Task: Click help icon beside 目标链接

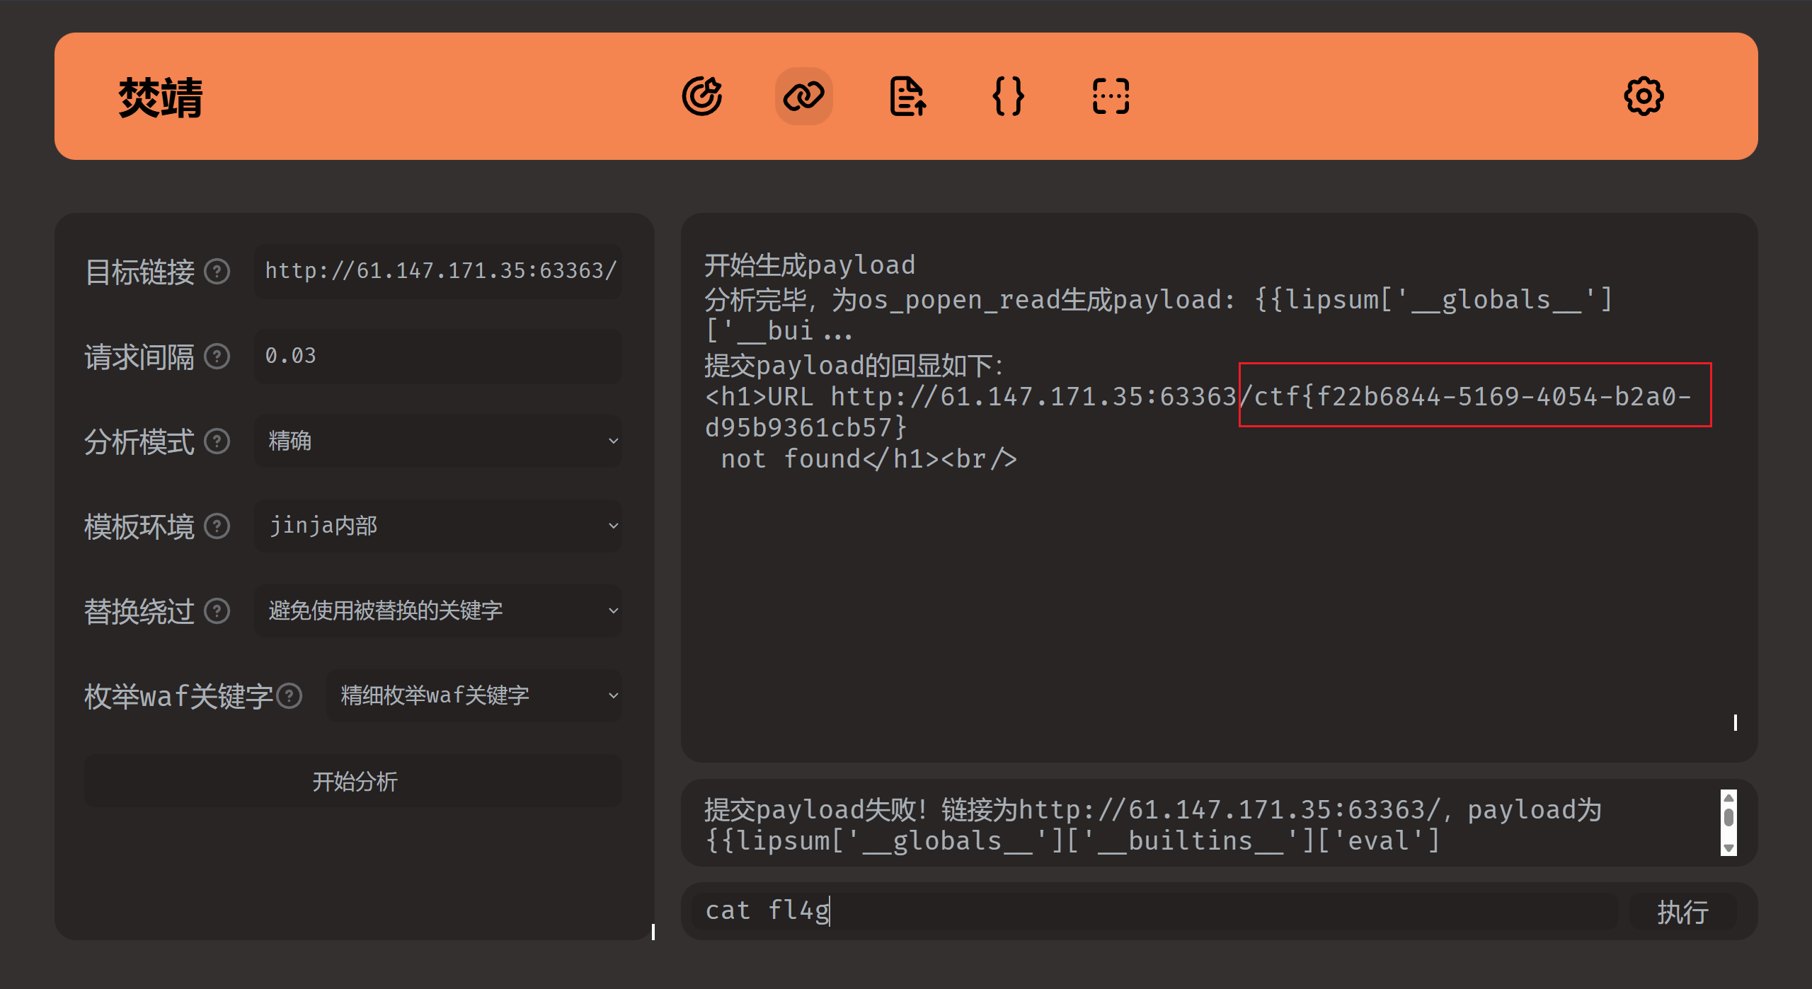Action: pos(217,271)
